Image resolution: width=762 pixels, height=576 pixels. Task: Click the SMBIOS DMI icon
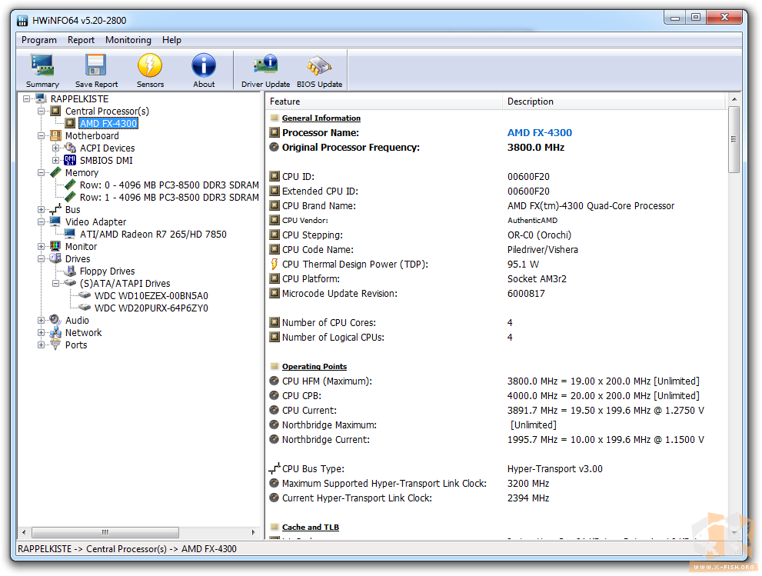pos(70,160)
